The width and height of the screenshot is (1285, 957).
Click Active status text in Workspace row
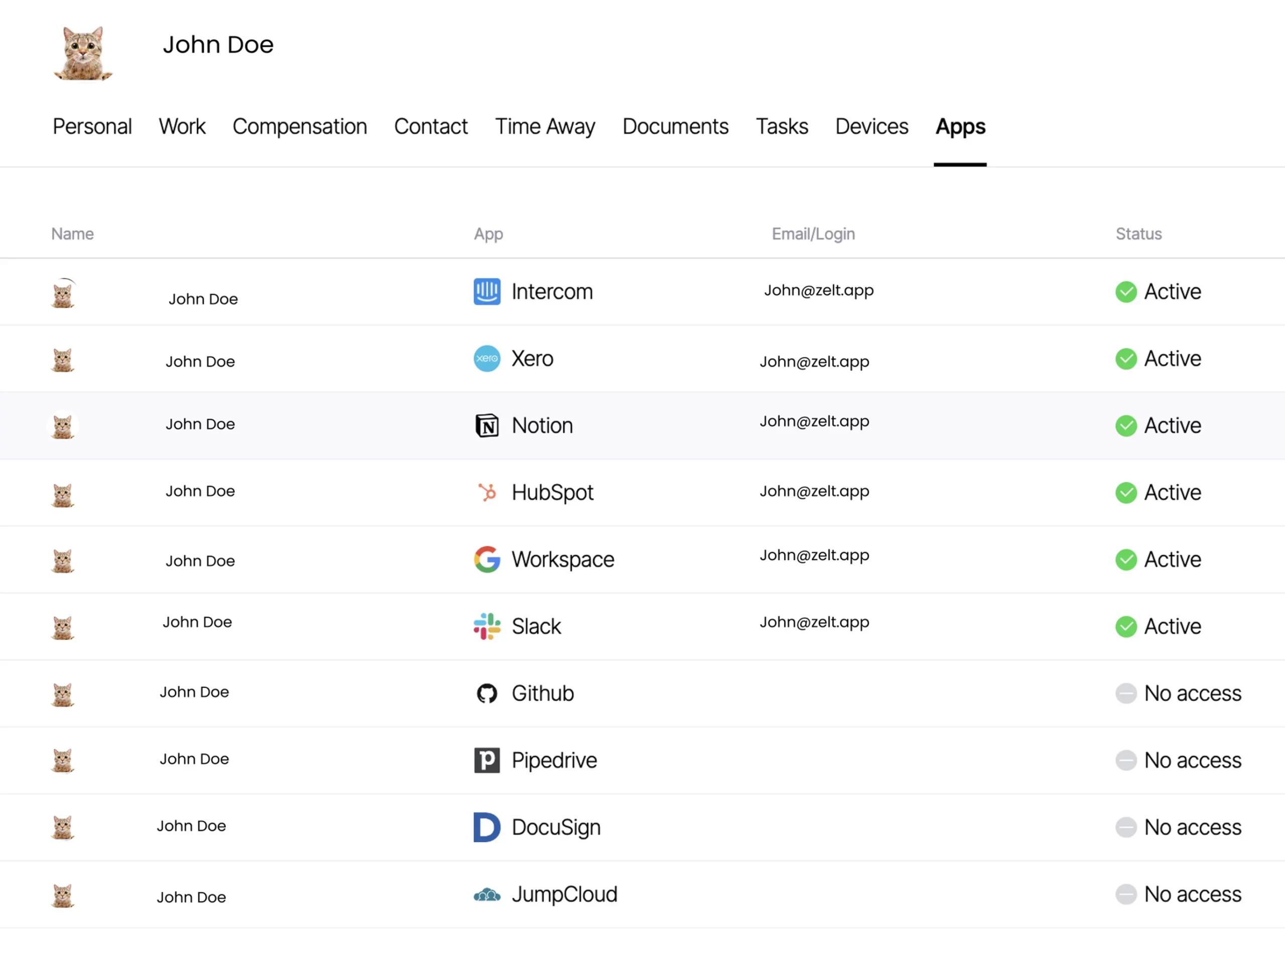tap(1172, 559)
